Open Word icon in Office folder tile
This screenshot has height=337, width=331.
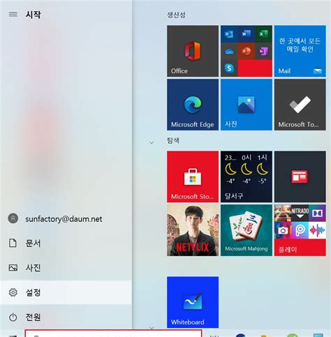coord(246,34)
